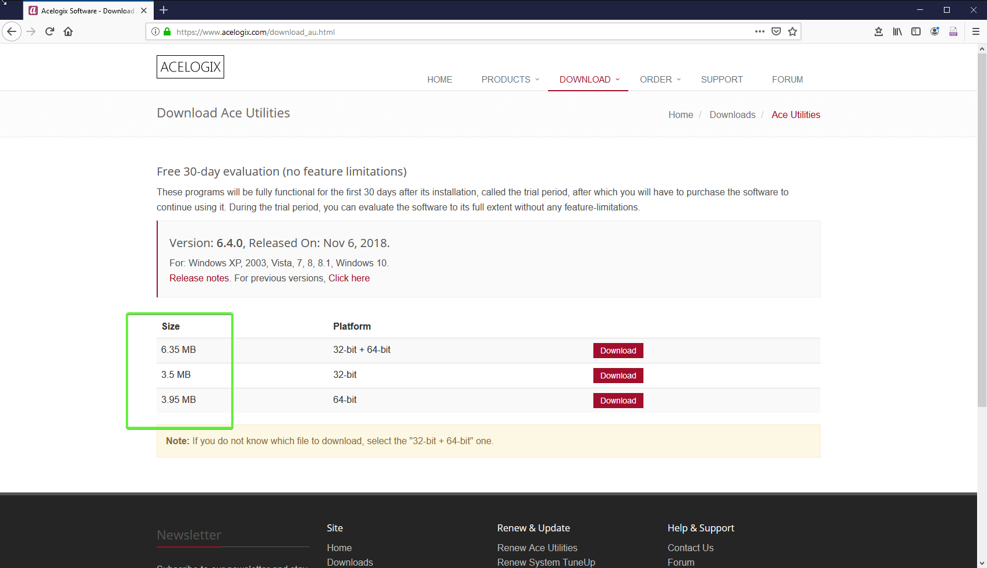The height and width of the screenshot is (568, 987).
Task: Bookmark this page with the star icon
Action: 793,31
